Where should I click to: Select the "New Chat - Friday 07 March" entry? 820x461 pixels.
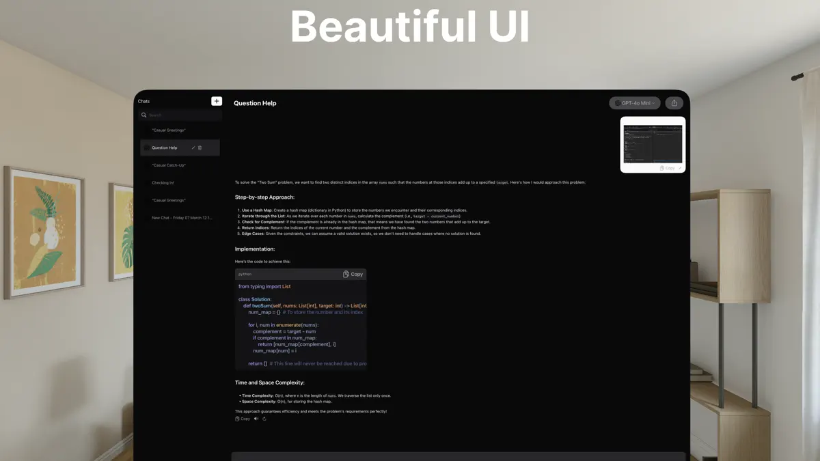coord(181,217)
